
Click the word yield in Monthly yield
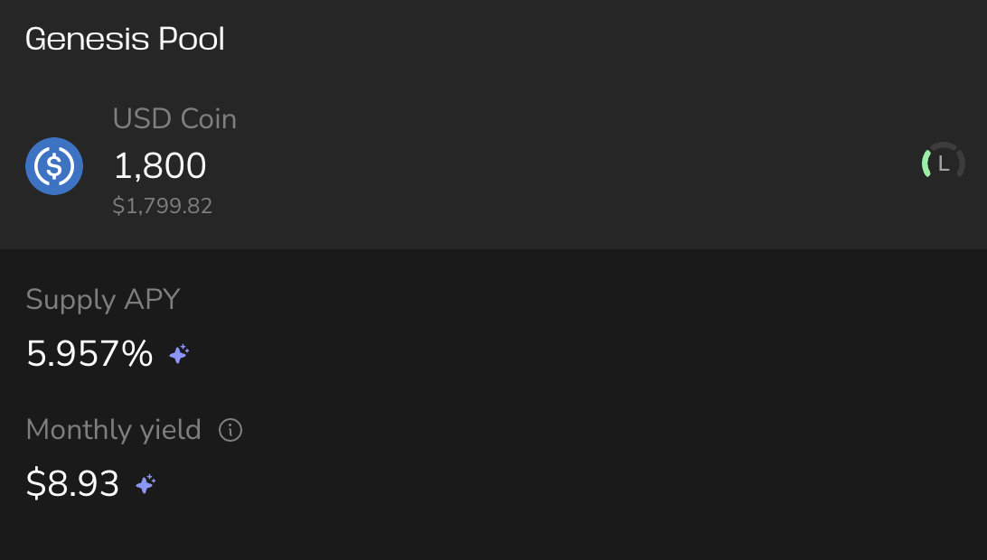[170, 430]
